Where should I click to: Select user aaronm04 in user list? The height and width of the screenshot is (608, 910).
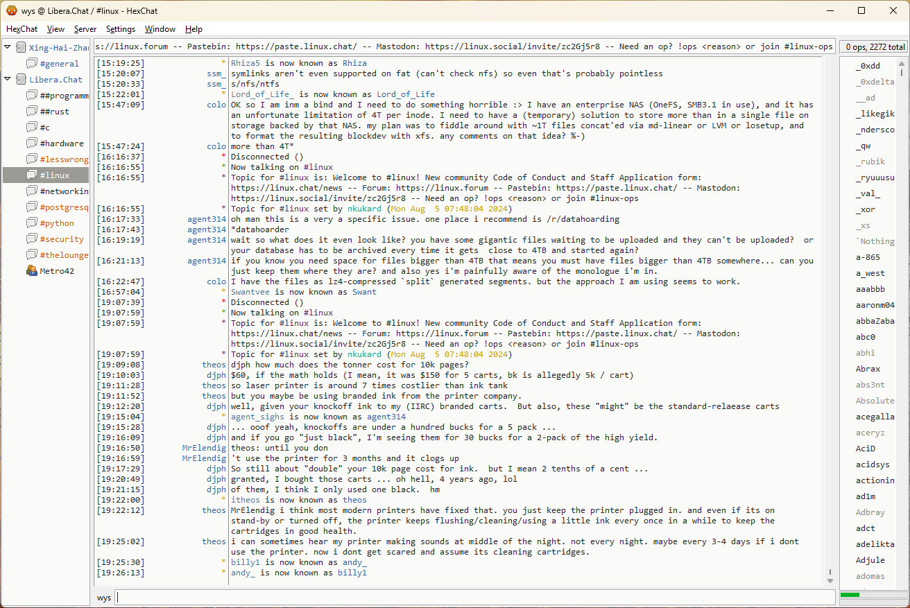point(875,304)
